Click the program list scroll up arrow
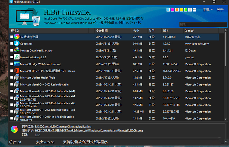Viewport: 229px width, 147px height. (225, 30)
